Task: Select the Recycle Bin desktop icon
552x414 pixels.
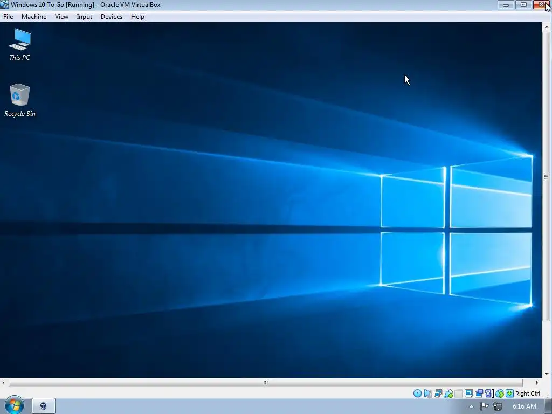Action: click(20, 100)
